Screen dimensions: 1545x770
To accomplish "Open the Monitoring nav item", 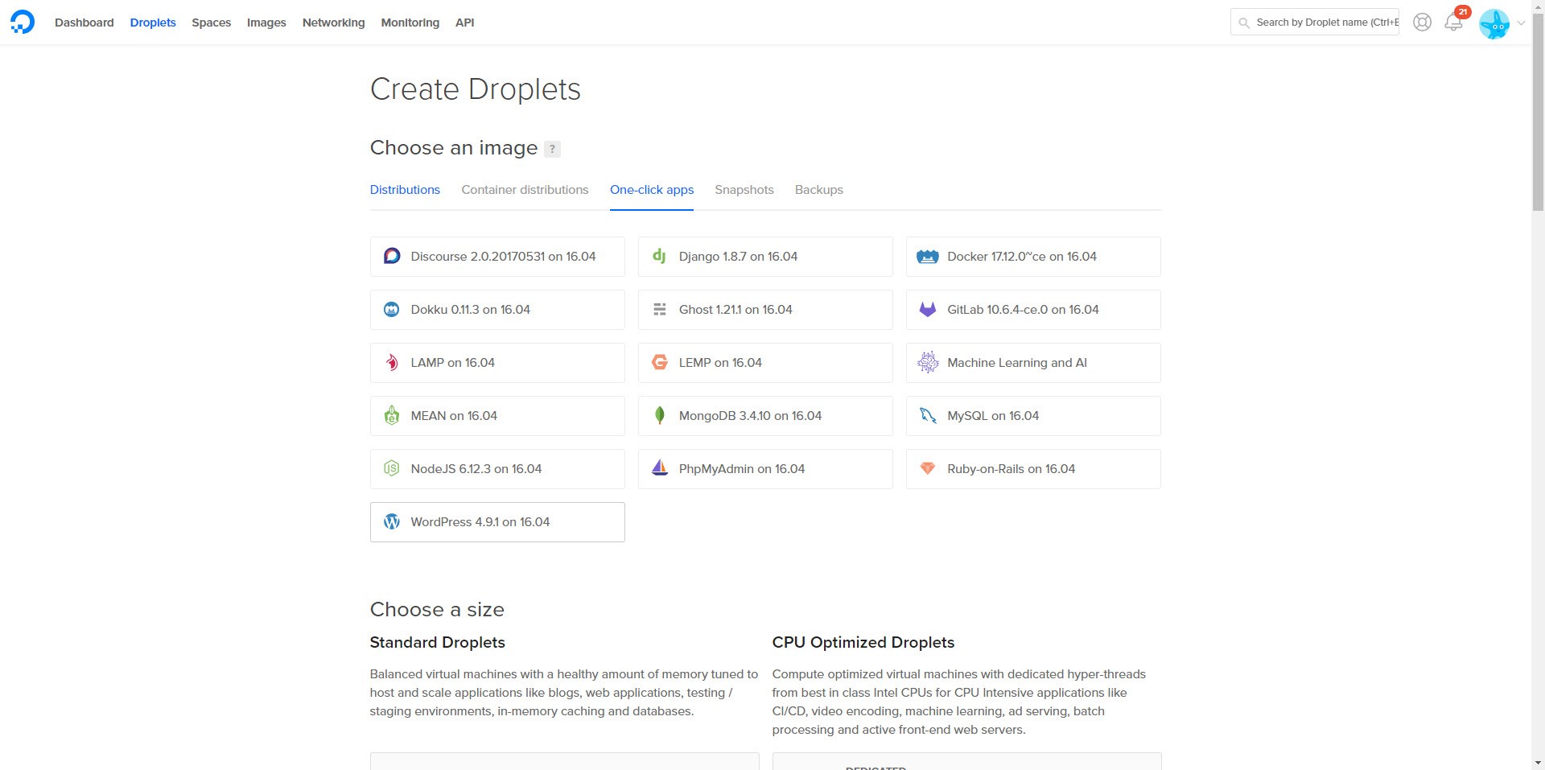I will coord(410,23).
